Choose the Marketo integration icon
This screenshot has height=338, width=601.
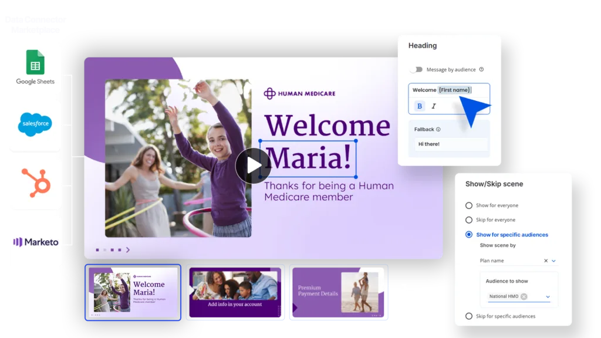[x=36, y=242]
